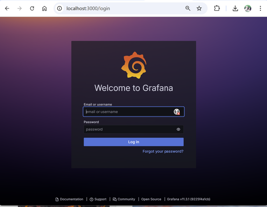Focus the Email or username field
The width and height of the screenshot is (267, 207).
128,112
